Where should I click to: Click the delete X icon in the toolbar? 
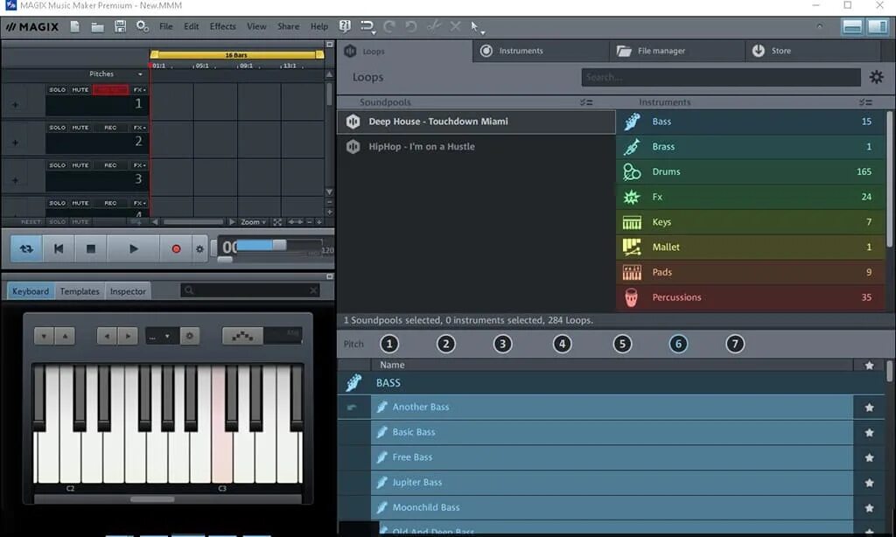tap(455, 26)
